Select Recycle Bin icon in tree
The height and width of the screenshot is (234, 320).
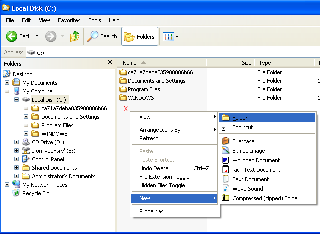click(16, 193)
